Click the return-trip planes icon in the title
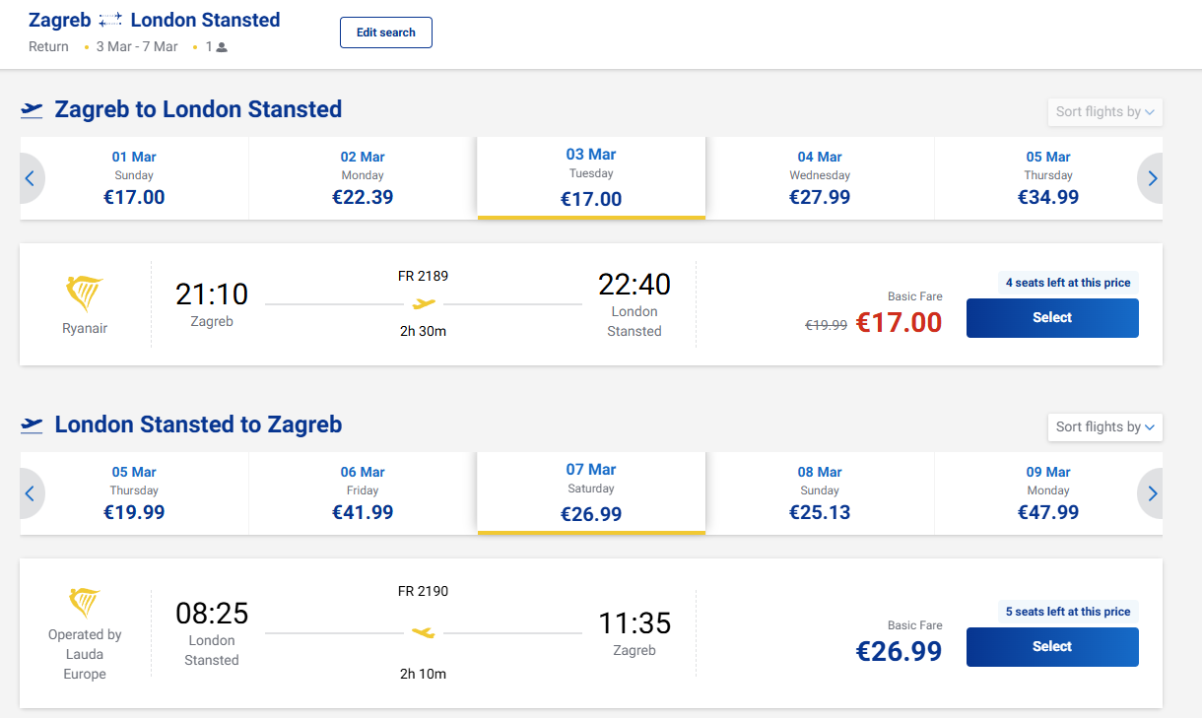The width and height of the screenshot is (1202, 718). pos(110,21)
